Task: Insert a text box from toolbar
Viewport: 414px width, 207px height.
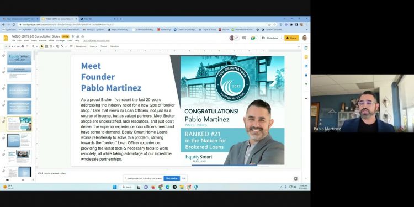Action: pyautogui.click(x=46, y=46)
